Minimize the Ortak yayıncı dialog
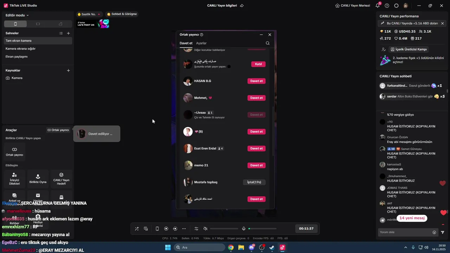Screen dimensions: 450x253 [261, 35]
